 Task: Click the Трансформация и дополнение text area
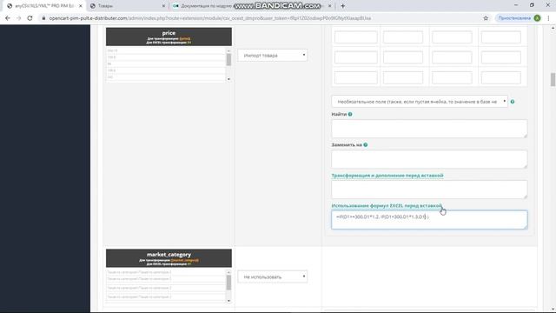[429, 190]
